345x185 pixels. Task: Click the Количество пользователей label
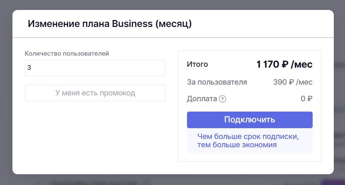tap(67, 53)
